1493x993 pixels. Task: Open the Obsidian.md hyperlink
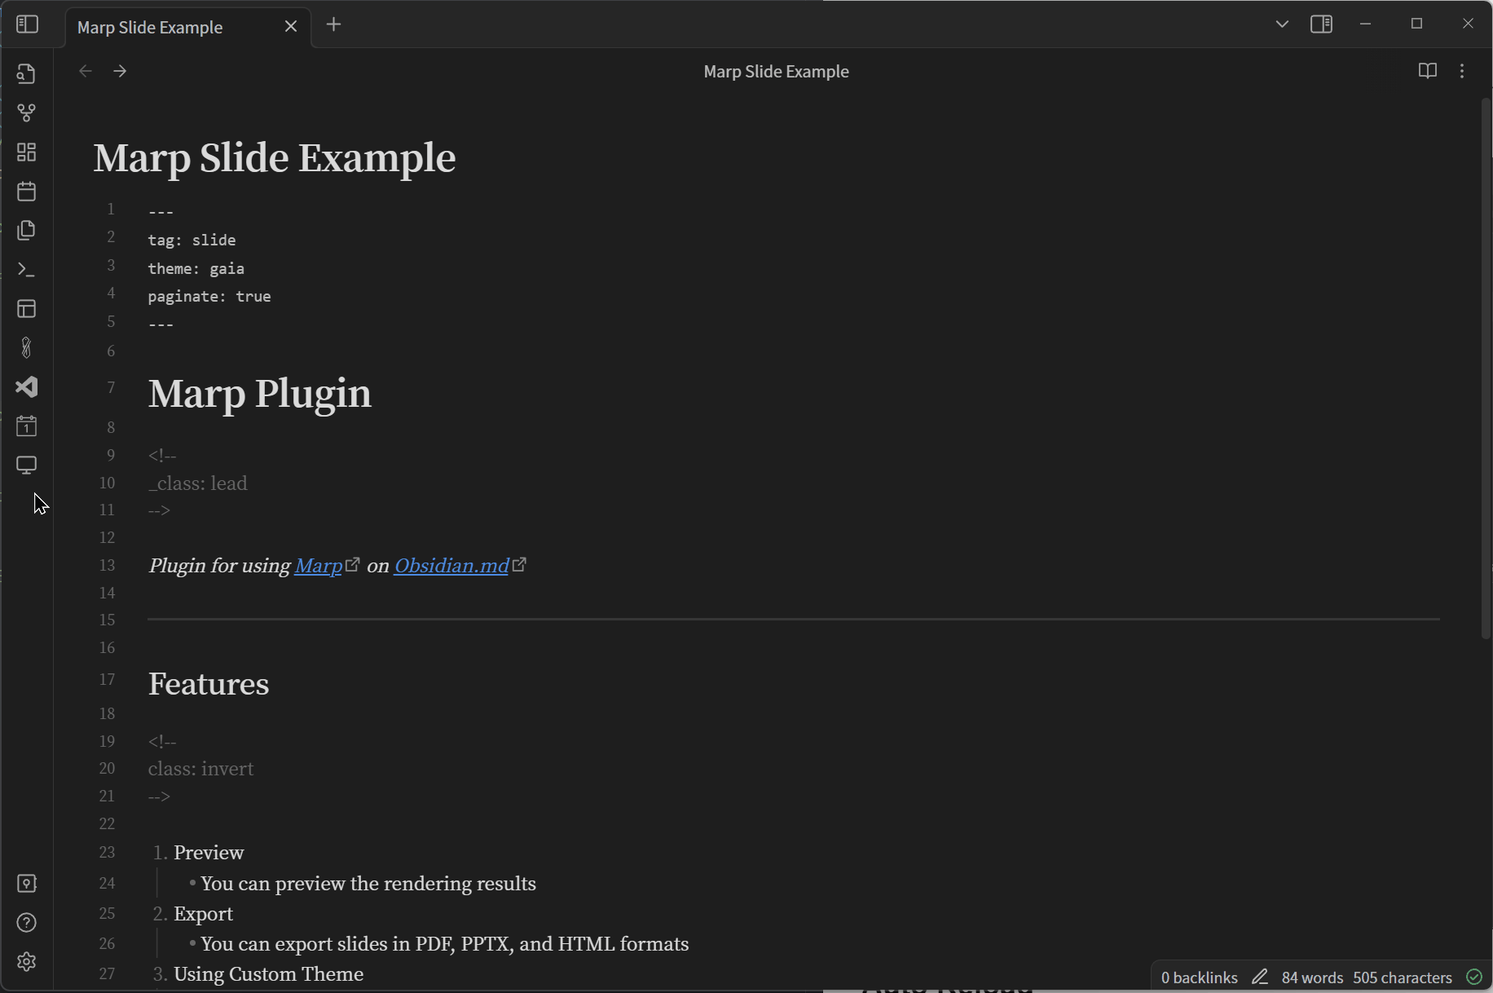(x=451, y=565)
